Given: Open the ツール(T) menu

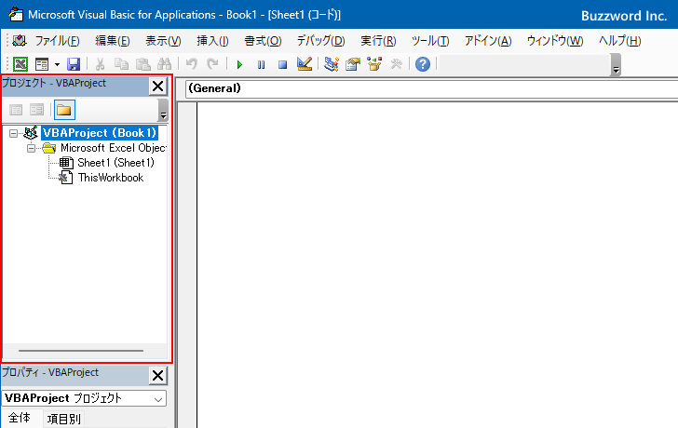Looking at the screenshot, I should (430, 41).
